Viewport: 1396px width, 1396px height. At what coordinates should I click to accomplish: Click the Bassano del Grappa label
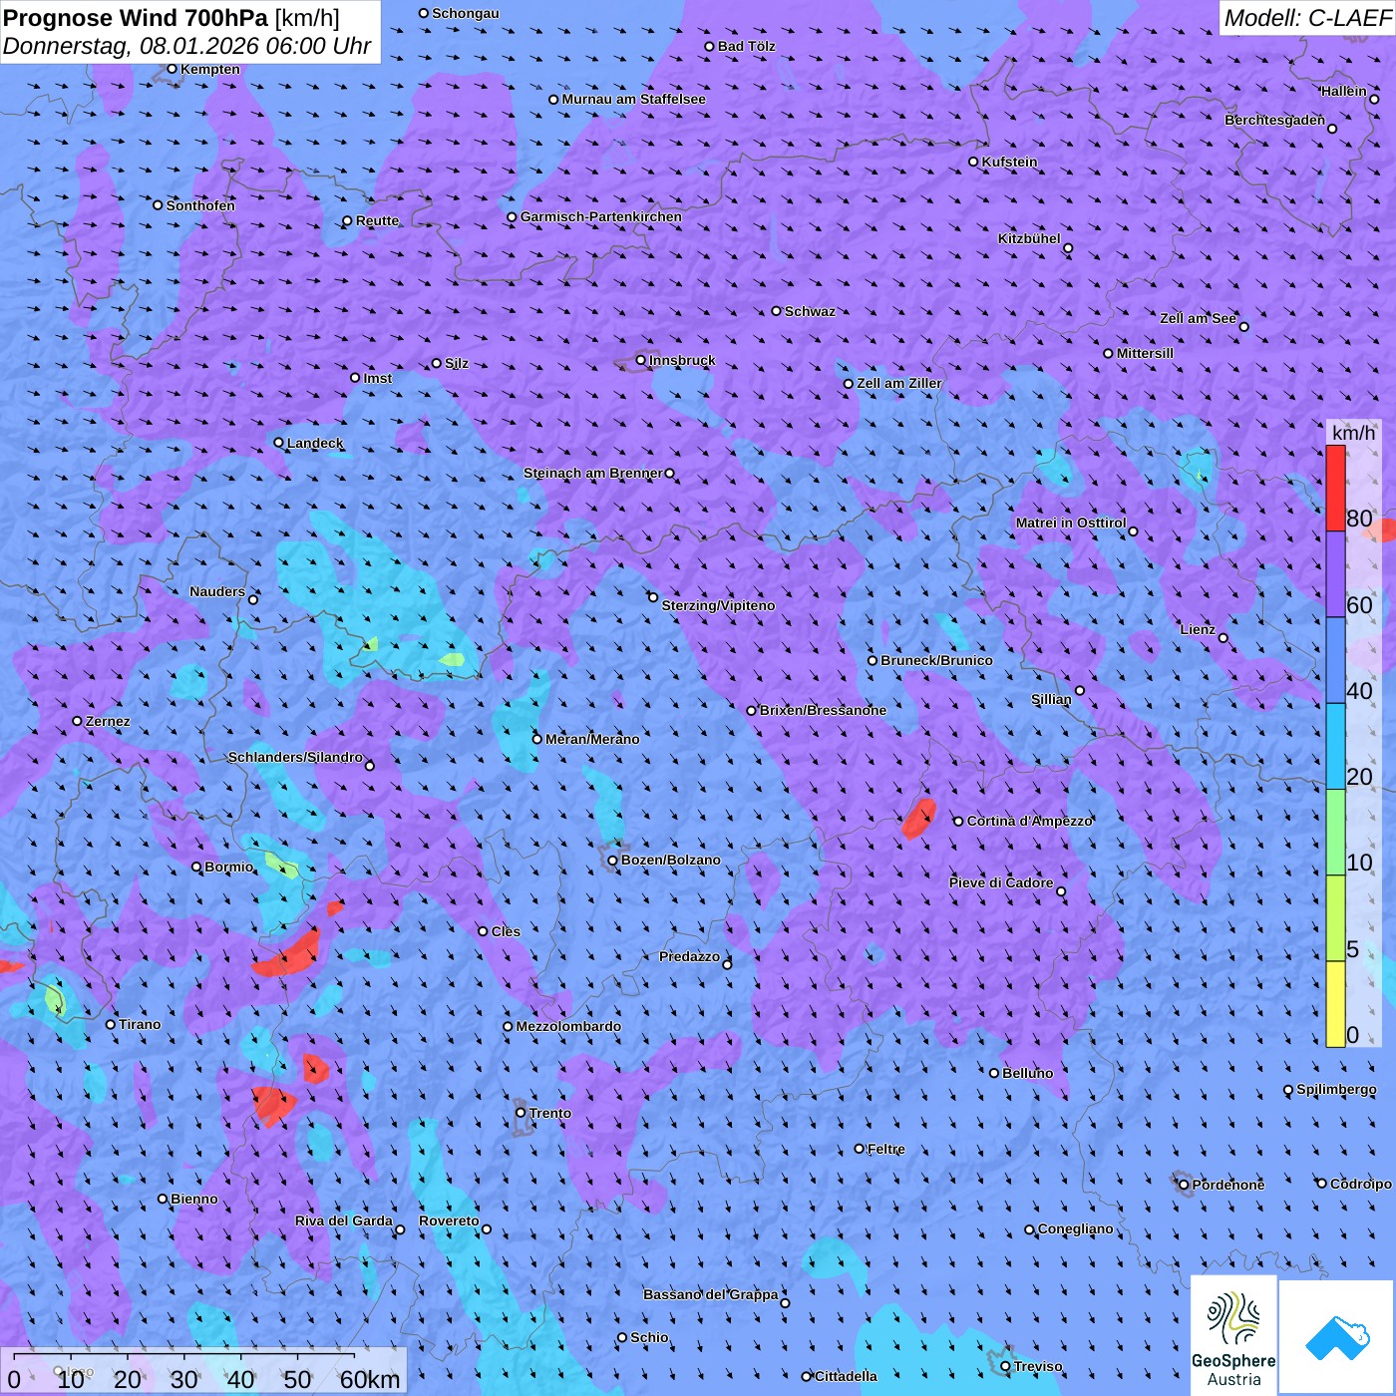coord(711,1294)
